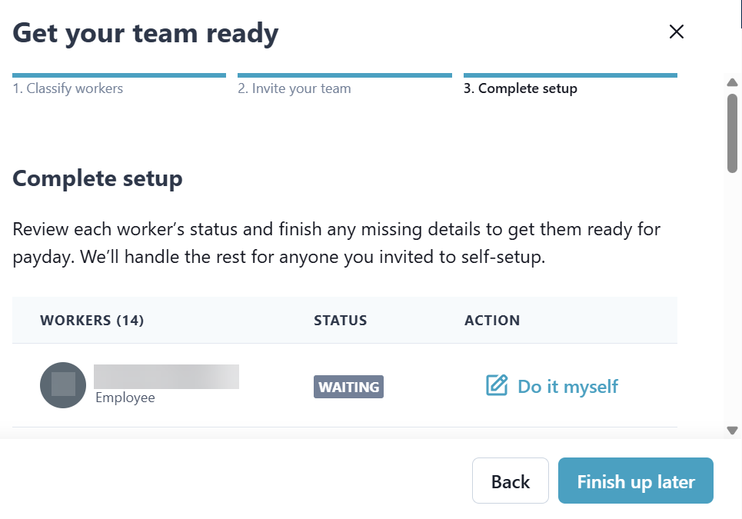Click the progress bar above Classify workers
Viewport: 742px width, 519px height.
pos(119,75)
